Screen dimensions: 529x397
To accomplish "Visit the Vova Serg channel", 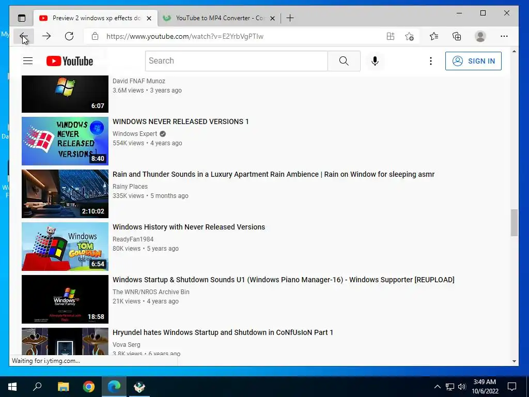I will click(126, 345).
